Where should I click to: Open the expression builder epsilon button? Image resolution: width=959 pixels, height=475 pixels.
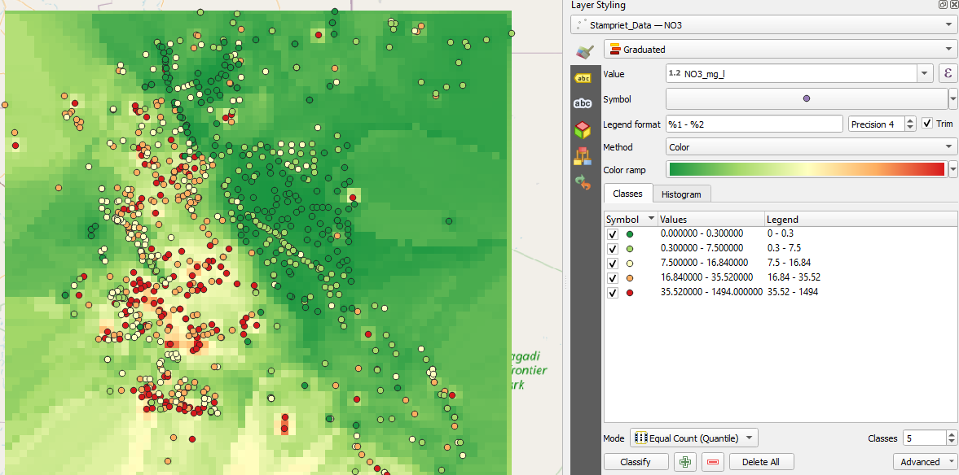947,73
